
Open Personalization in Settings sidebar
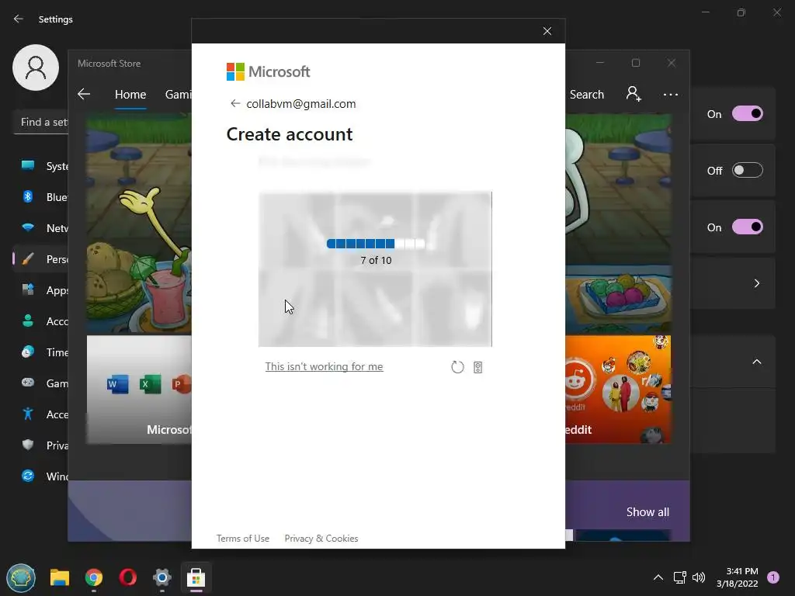(40, 259)
